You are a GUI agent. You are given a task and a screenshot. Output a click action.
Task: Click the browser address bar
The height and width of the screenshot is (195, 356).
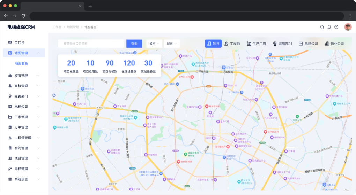tap(187, 16)
